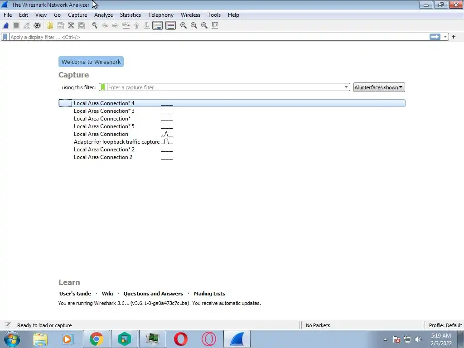Click the reload capture file icon
The image size is (464, 348).
(82, 25)
